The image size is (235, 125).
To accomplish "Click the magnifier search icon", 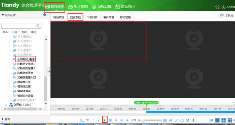I will (38, 26).
